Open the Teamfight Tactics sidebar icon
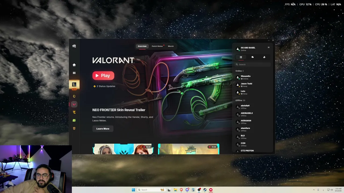Viewport: 344px width, 193px height. tap(74, 112)
